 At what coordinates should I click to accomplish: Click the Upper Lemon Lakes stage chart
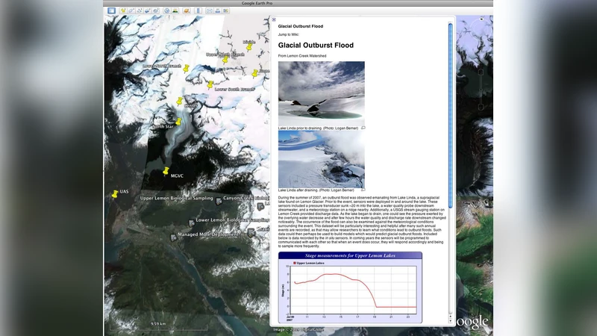click(x=349, y=288)
